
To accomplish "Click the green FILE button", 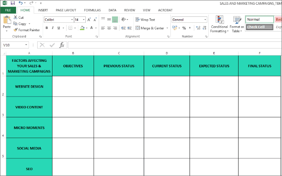I will point(8,10).
